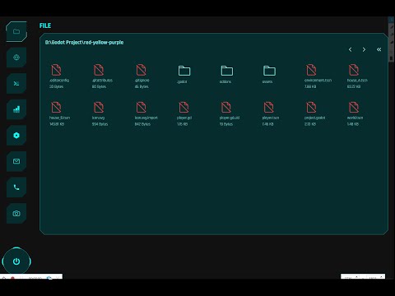Select the .editorconfig file icon
The image size is (395, 296).
tap(56, 70)
